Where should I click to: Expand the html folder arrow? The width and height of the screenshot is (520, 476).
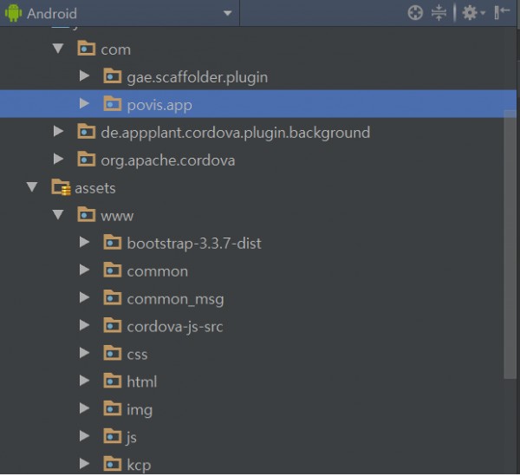click(85, 381)
